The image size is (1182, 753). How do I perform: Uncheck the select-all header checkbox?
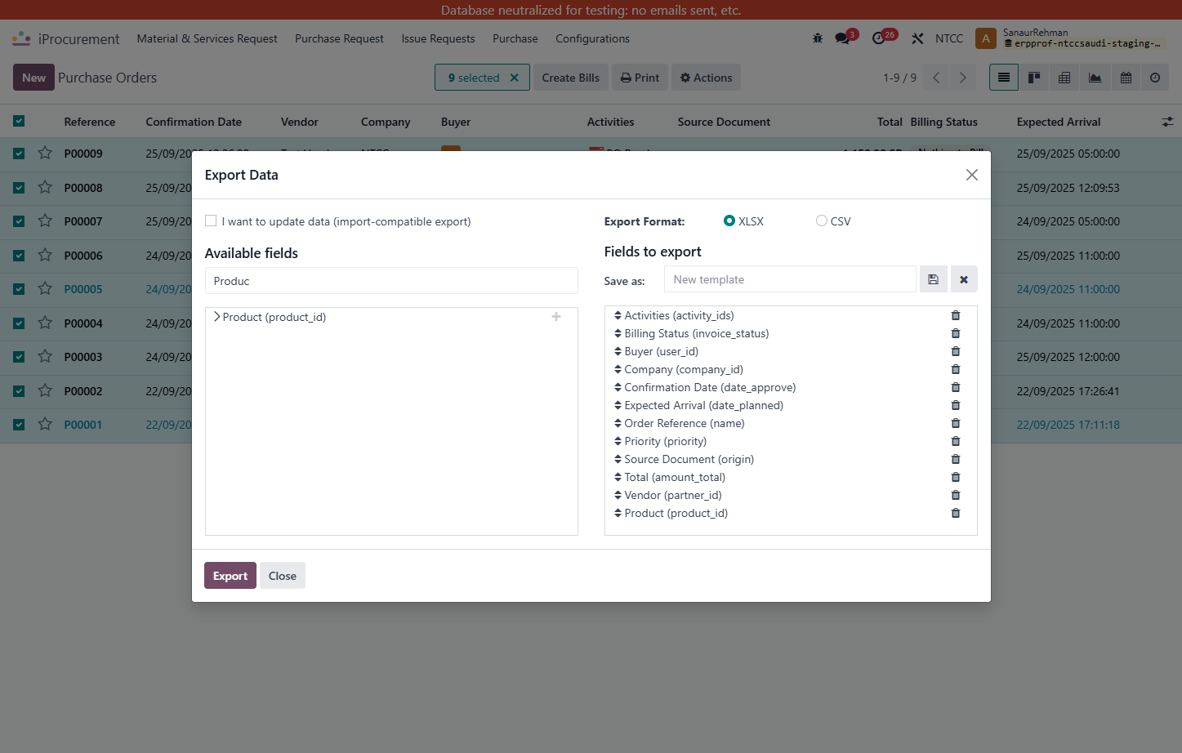(19, 121)
